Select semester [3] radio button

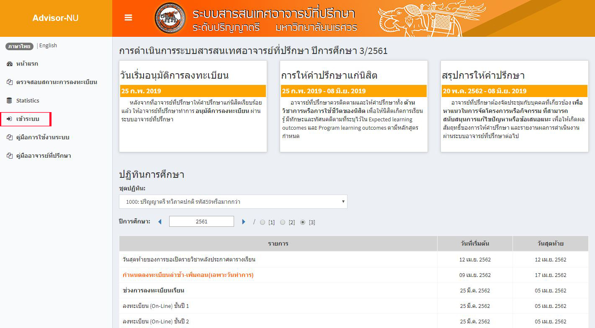click(303, 222)
